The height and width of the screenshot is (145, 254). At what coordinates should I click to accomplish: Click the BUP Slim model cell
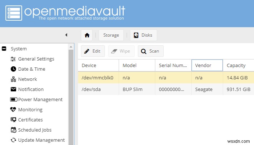pyautogui.click(x=137, y=89)
